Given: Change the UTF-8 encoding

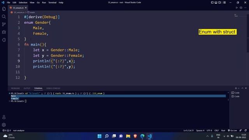Looking at the screenshot, I should click(209, 131).
